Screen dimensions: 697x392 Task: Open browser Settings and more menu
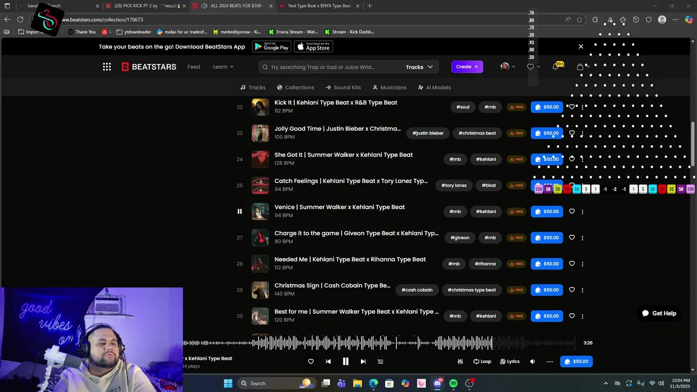click(x=675, y=20)
